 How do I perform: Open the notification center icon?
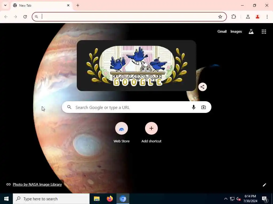(x=264, y=199)
